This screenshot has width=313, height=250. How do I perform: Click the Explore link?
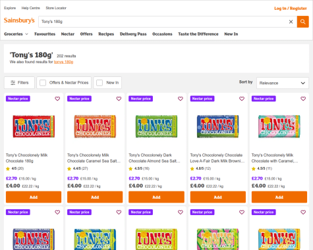(10, 8)
